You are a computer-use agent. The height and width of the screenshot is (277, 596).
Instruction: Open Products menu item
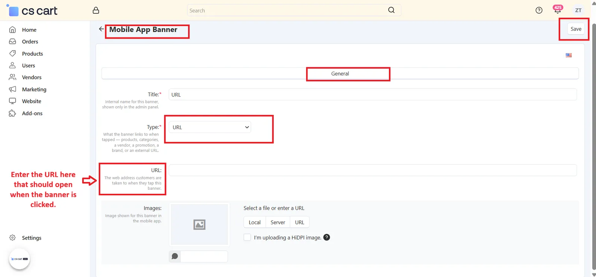[32, 53]
